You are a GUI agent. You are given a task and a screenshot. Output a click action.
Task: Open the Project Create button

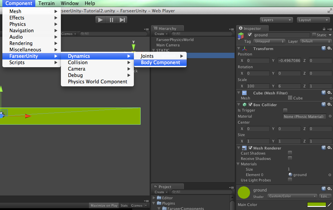(x=161, y=192)
